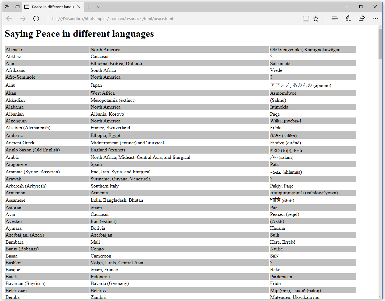The image size is (385, 301).
Task: Click the Bavarian (Bayrisch) cell
Action: tap(47, 283)
